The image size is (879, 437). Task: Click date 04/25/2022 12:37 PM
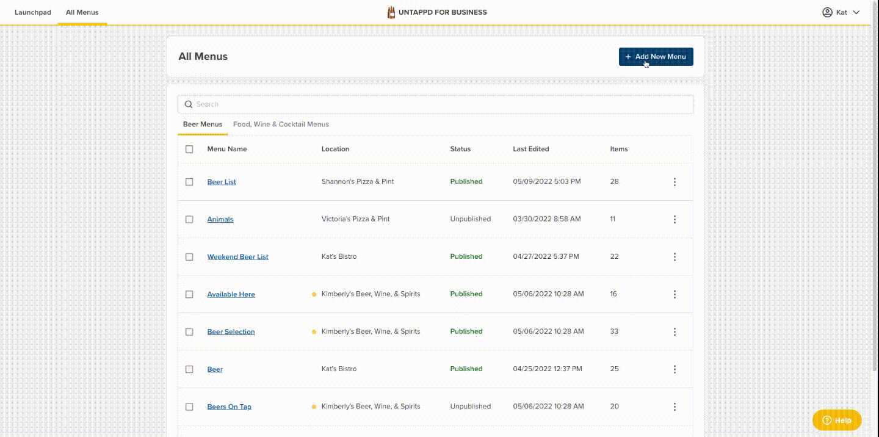pos(548,369)
